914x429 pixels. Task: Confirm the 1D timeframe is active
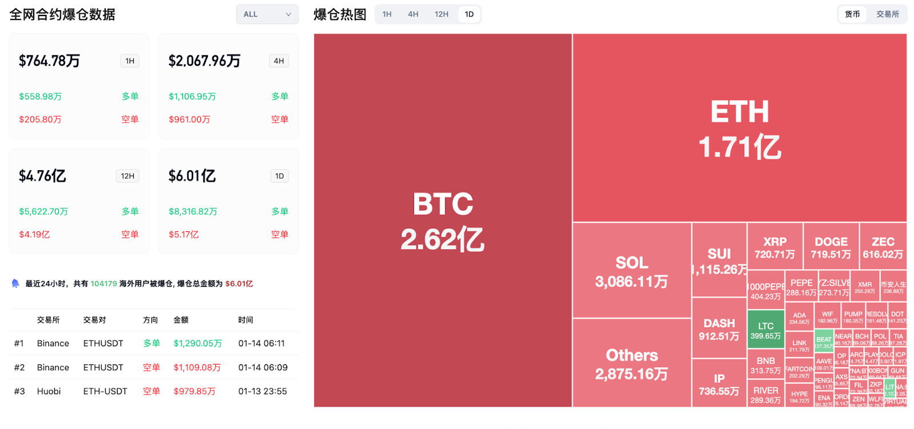click(x=470, y=14)
